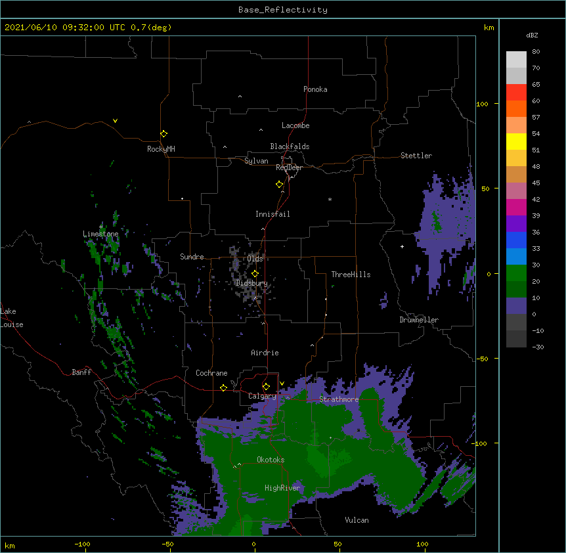Viewport: 566px width, 553px height.
Task: Click the yellow diamond marker below Cochrane
Action: (x=223, y=387)
